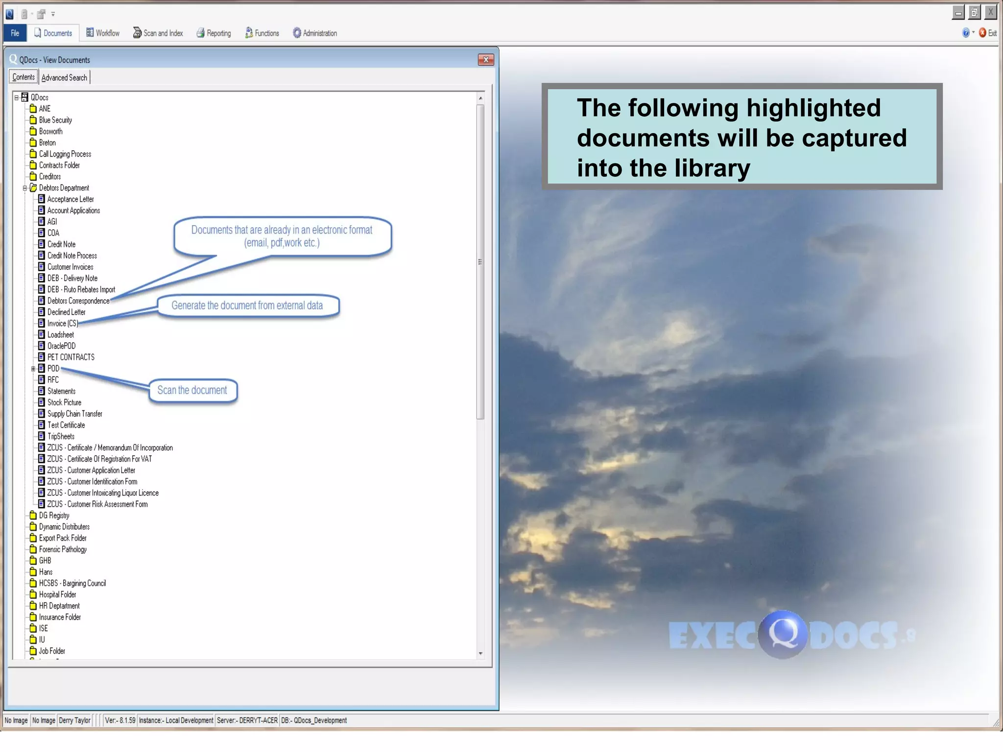Select Supply Chain Transfer

coord(75,414)
